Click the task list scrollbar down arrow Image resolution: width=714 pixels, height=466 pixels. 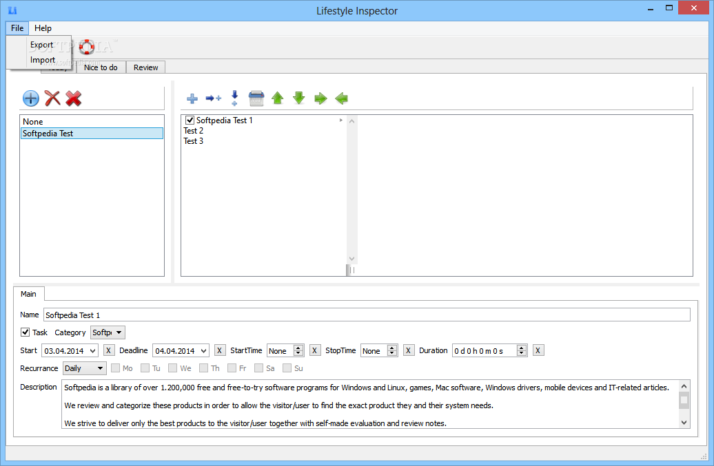[351, 259]
